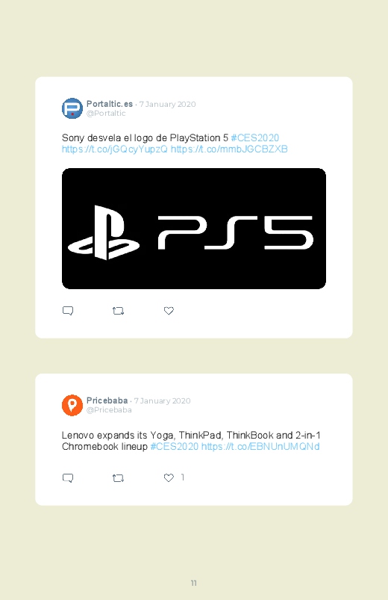388x600 pixels.
Task: Click the @Pricebaba handle
Action: [109, 410]
